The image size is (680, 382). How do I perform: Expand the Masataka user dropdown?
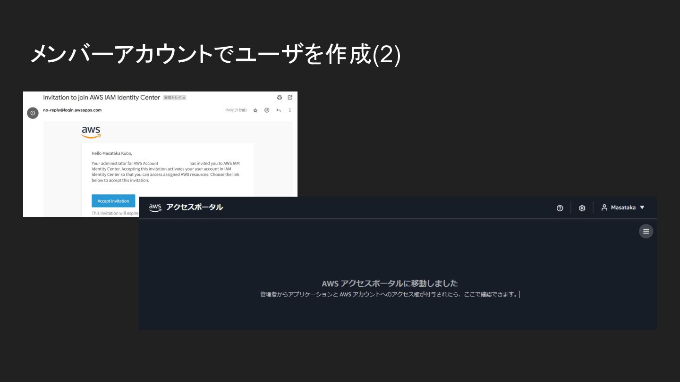(x=623, y=208)
